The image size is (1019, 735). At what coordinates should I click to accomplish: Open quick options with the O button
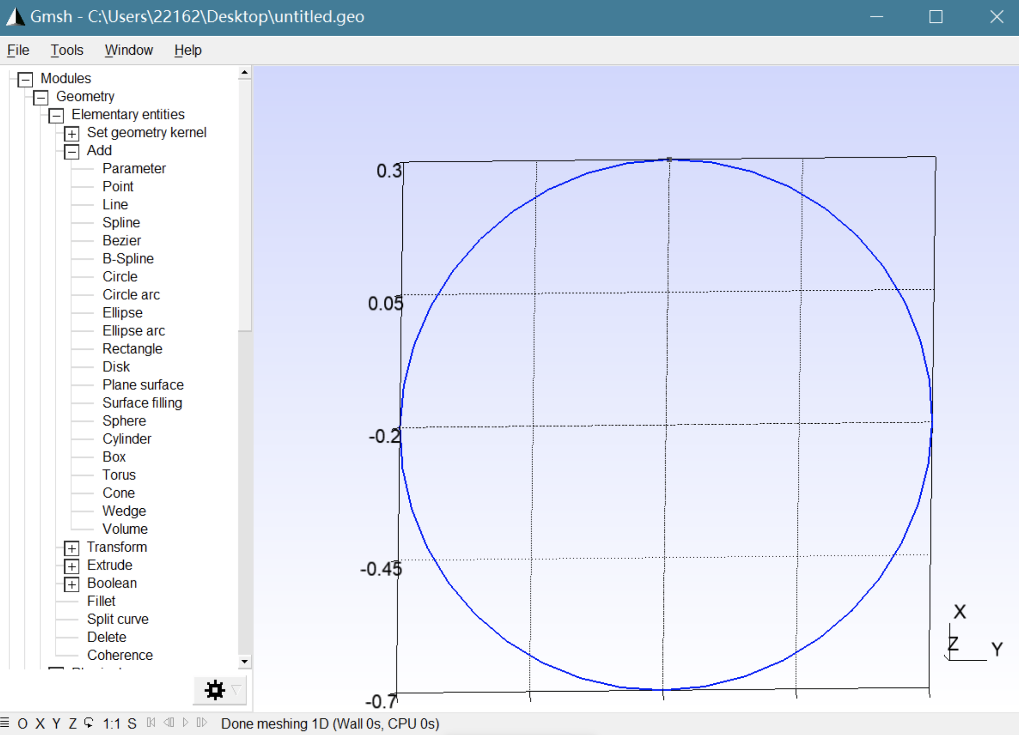22,724
